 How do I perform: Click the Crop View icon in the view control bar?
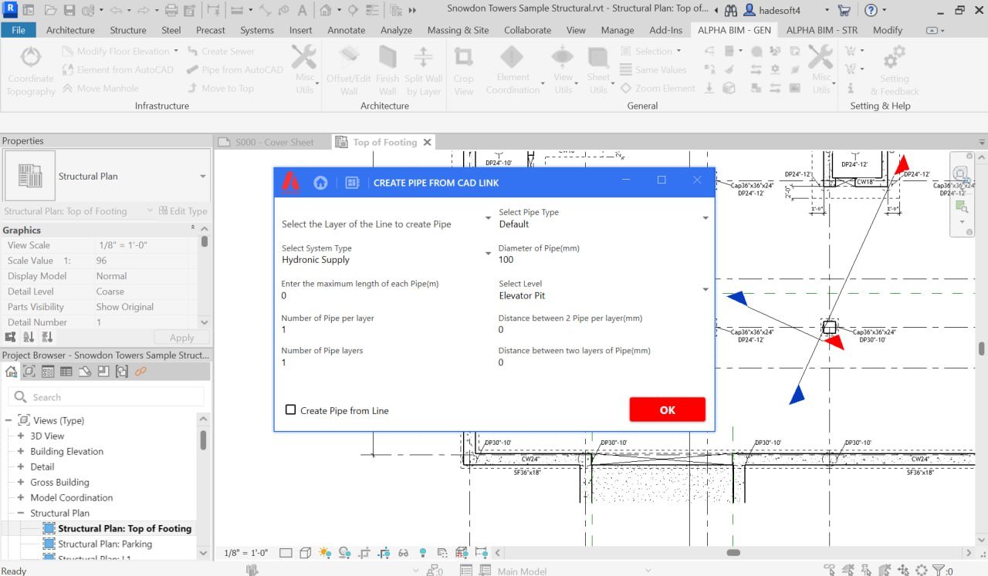click(x=364, y=553)
